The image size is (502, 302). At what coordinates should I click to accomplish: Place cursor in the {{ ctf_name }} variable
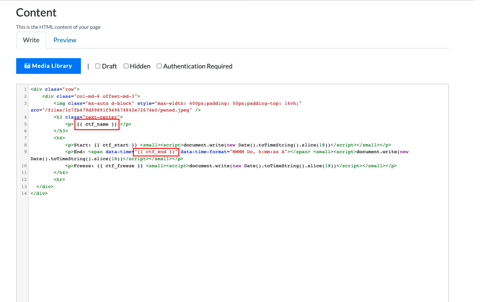coord(97,124)
